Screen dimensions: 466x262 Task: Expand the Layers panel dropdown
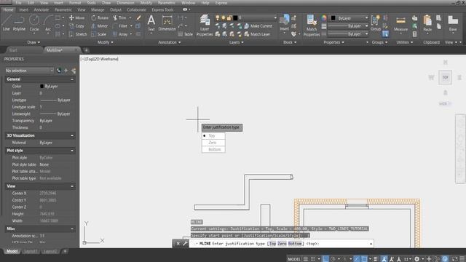[x=236, y=42]
